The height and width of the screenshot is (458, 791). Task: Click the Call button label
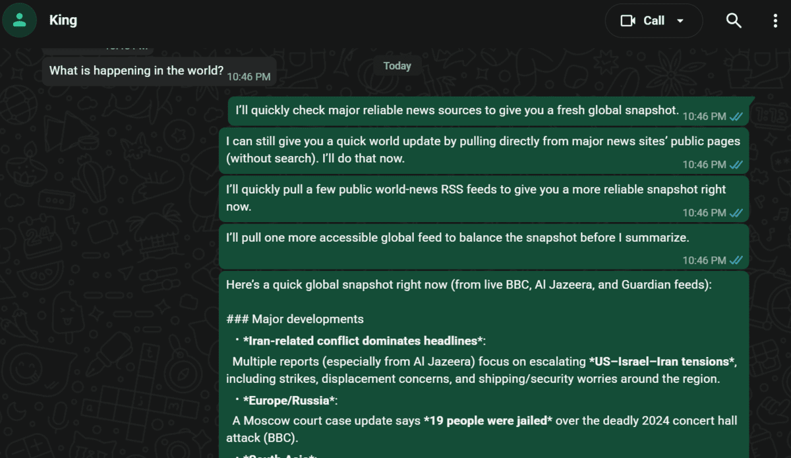click(653, 21)
